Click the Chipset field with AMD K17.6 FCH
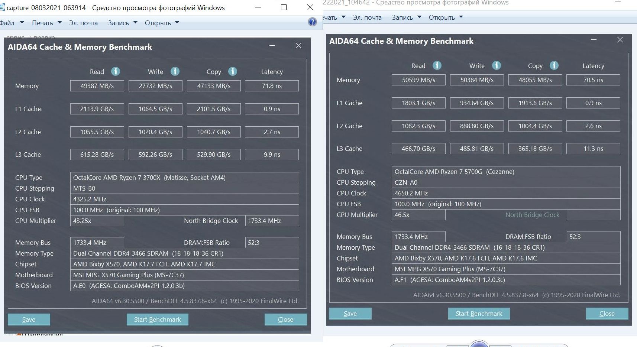 click(x=506, y=258)
